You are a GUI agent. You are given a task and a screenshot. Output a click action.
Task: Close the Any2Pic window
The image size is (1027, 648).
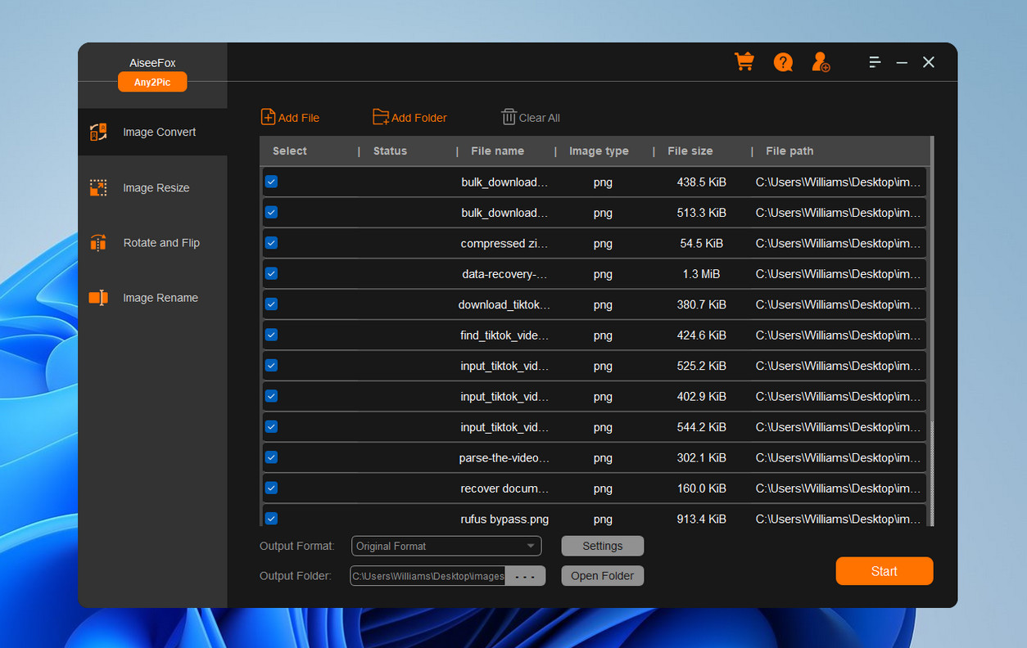tap(929, 62)
